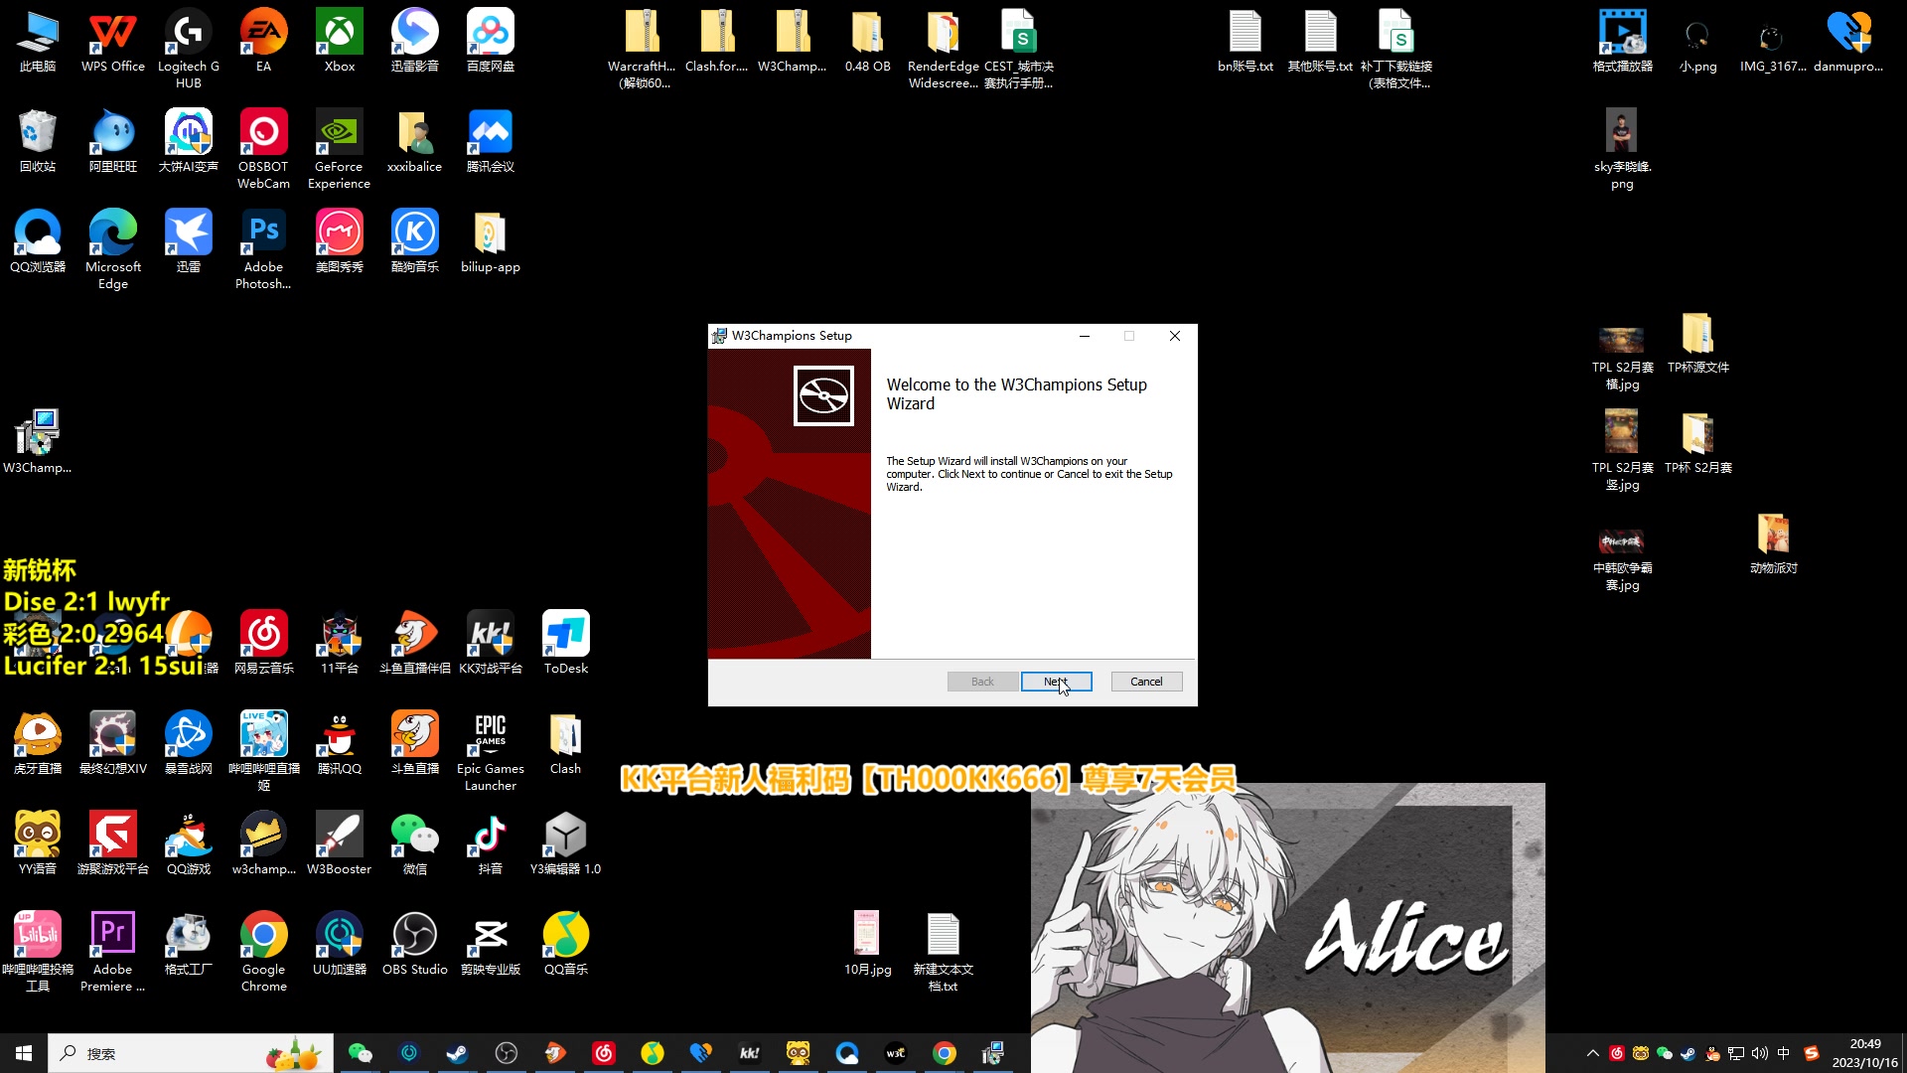
Task: Open the taskbar clock and date
Action: tap(1865, 1053)
